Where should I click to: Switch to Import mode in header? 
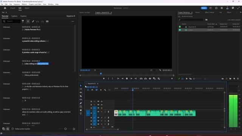pyautogui.click(x=12, y=8)
